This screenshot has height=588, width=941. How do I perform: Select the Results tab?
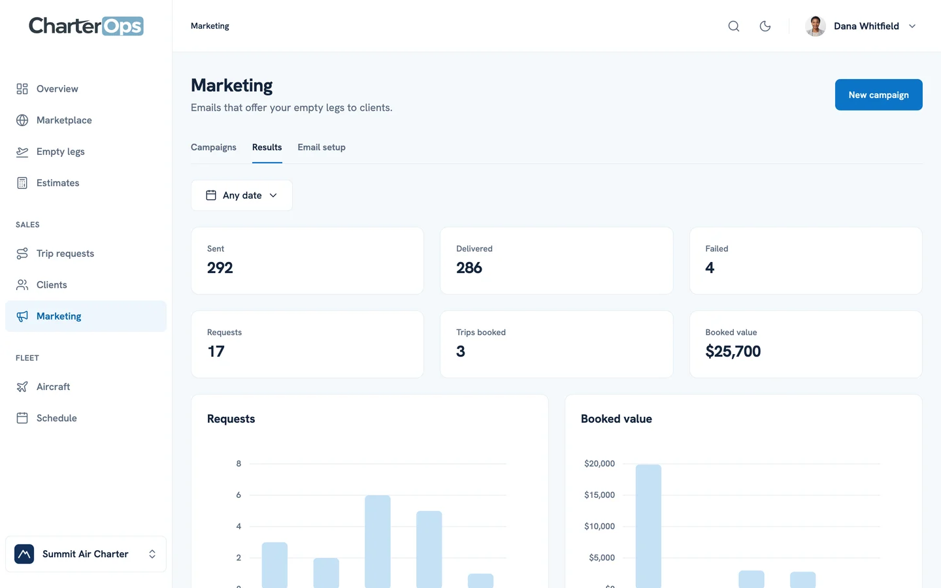coord(267,147)
